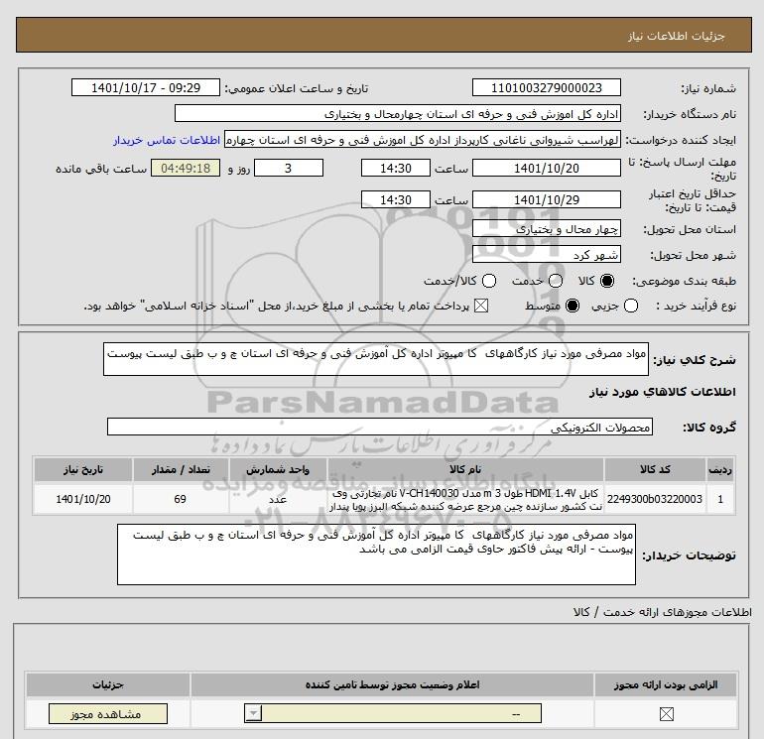
Task: Click the validity time field beside 1401/10/29
Action: click(x=396, y=199)
